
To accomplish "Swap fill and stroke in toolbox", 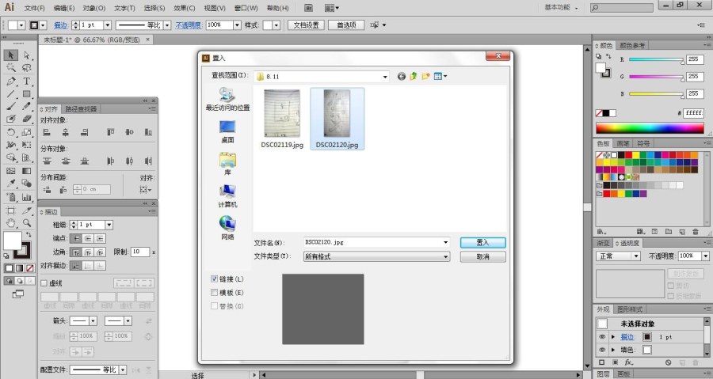I will pyautogui.click(x=29, y=235).
